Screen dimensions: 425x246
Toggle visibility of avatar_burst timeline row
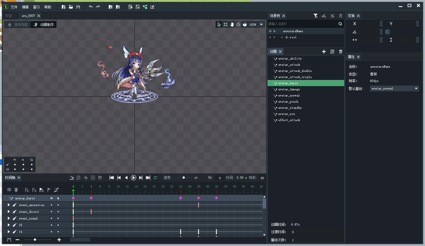coord(51,198)
